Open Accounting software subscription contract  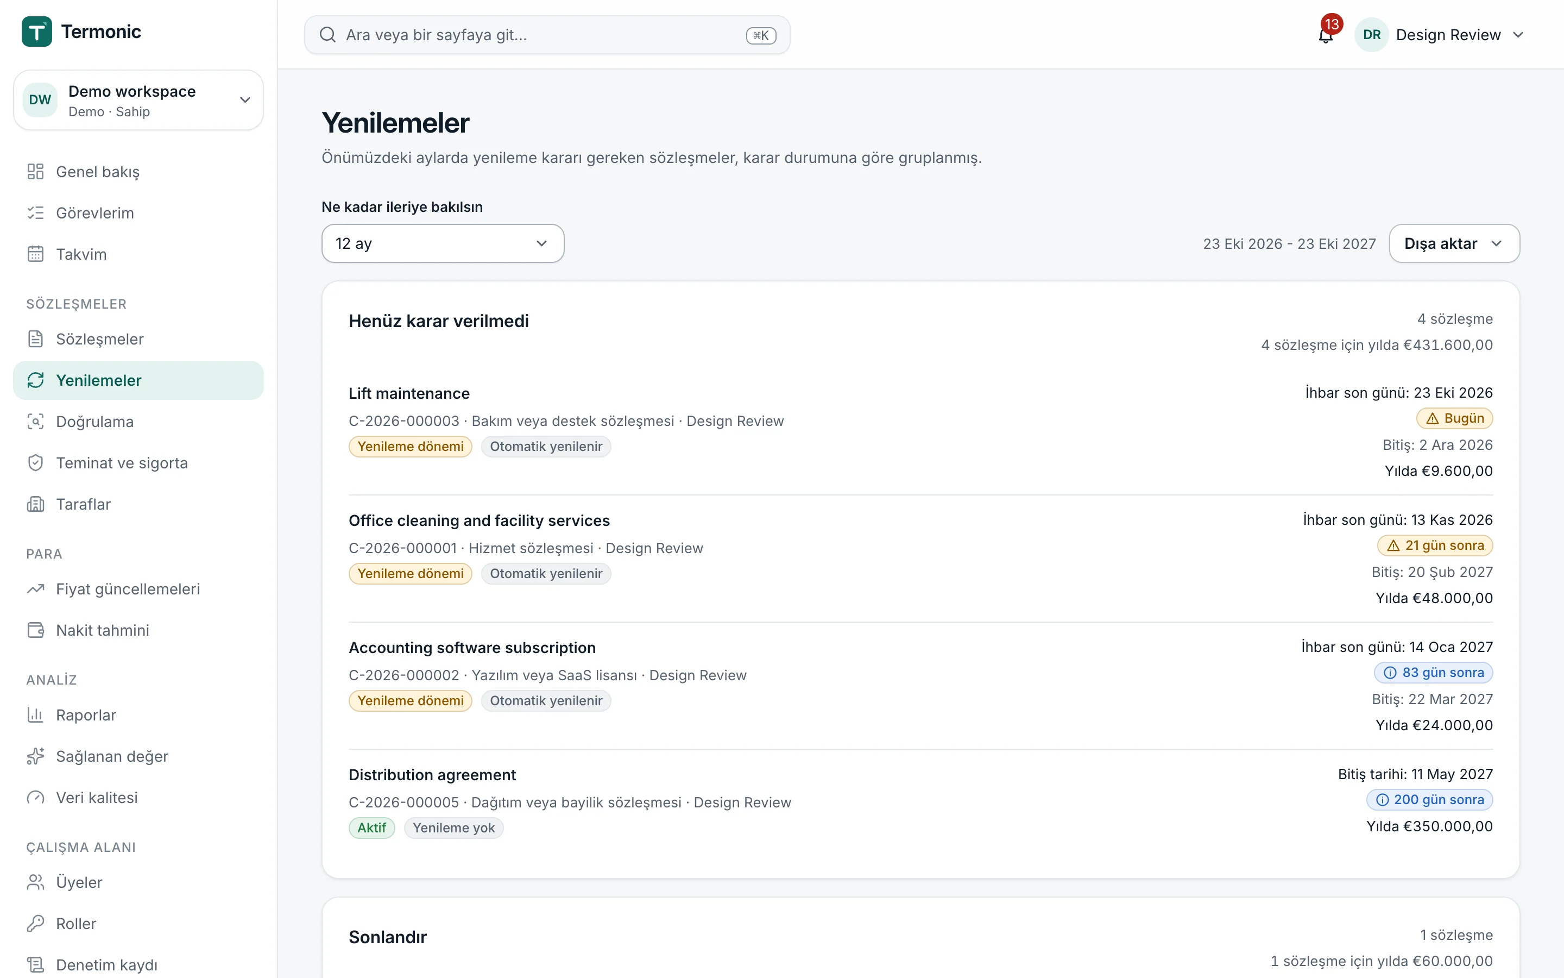(x=472, y=648)
